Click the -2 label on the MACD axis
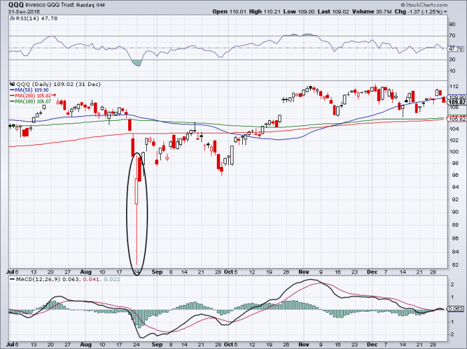 point(452,334)
